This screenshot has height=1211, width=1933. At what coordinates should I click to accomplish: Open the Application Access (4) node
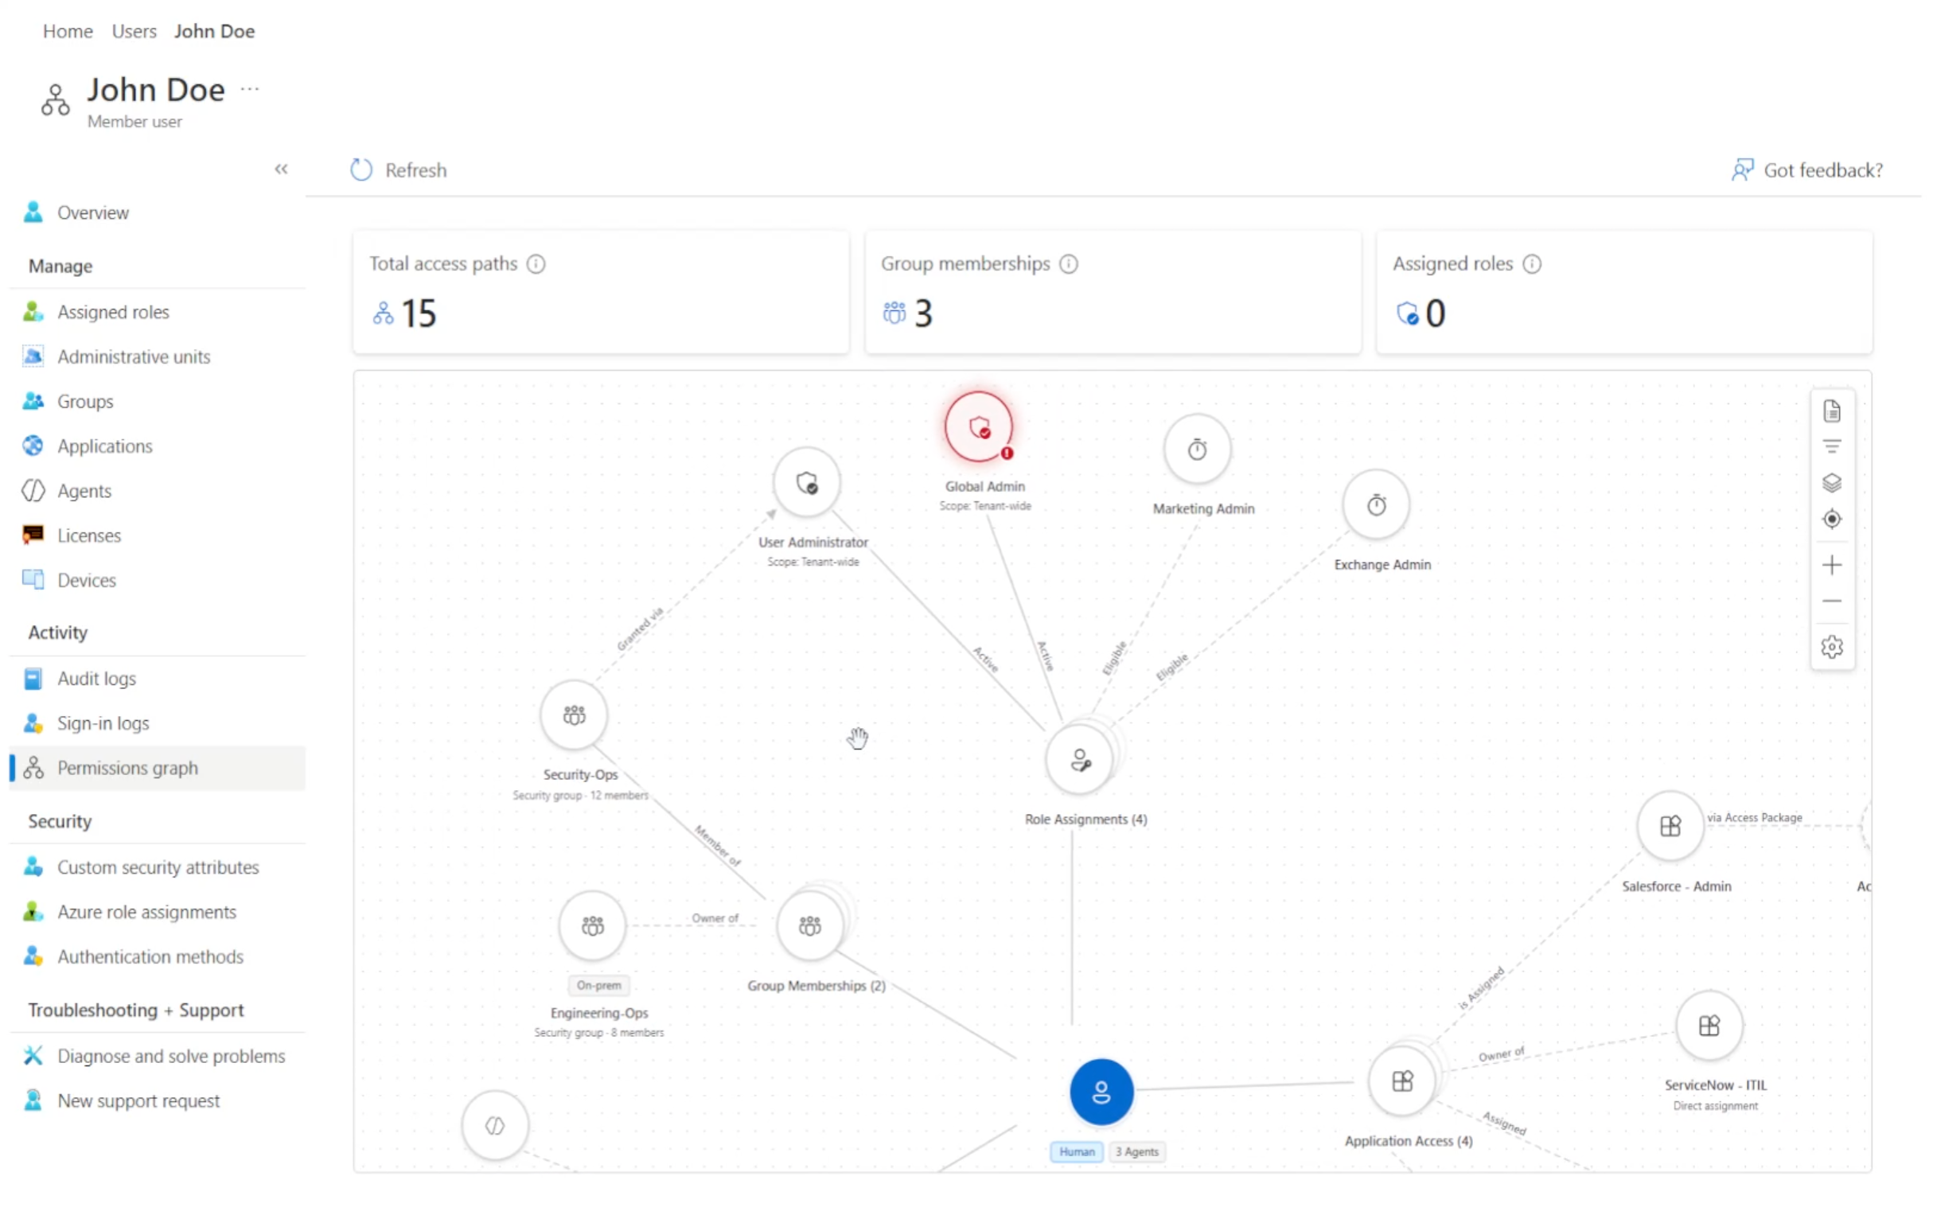[x=1402, y=1081]
